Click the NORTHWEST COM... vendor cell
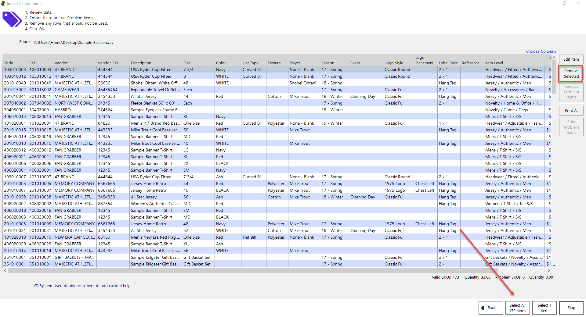 point(75,103)
